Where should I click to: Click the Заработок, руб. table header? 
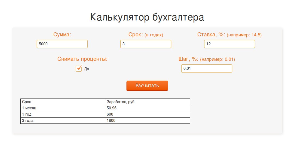pyautogui.click(x=121, y=102)
